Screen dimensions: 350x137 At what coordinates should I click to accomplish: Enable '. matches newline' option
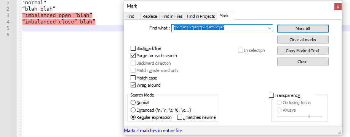180,117
